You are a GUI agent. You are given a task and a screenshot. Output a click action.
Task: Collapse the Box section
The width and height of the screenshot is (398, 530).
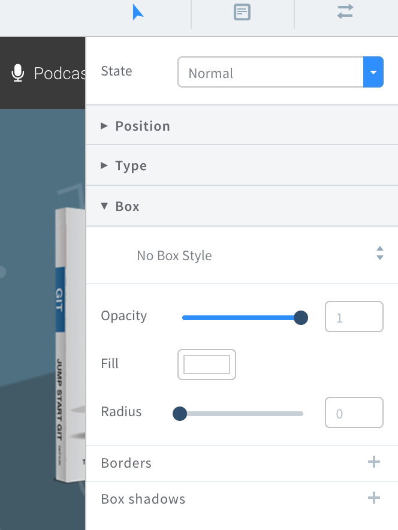click(x=242, y=206)
